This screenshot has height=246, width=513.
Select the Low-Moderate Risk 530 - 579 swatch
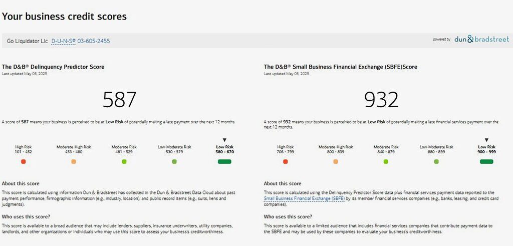(174, 162)
